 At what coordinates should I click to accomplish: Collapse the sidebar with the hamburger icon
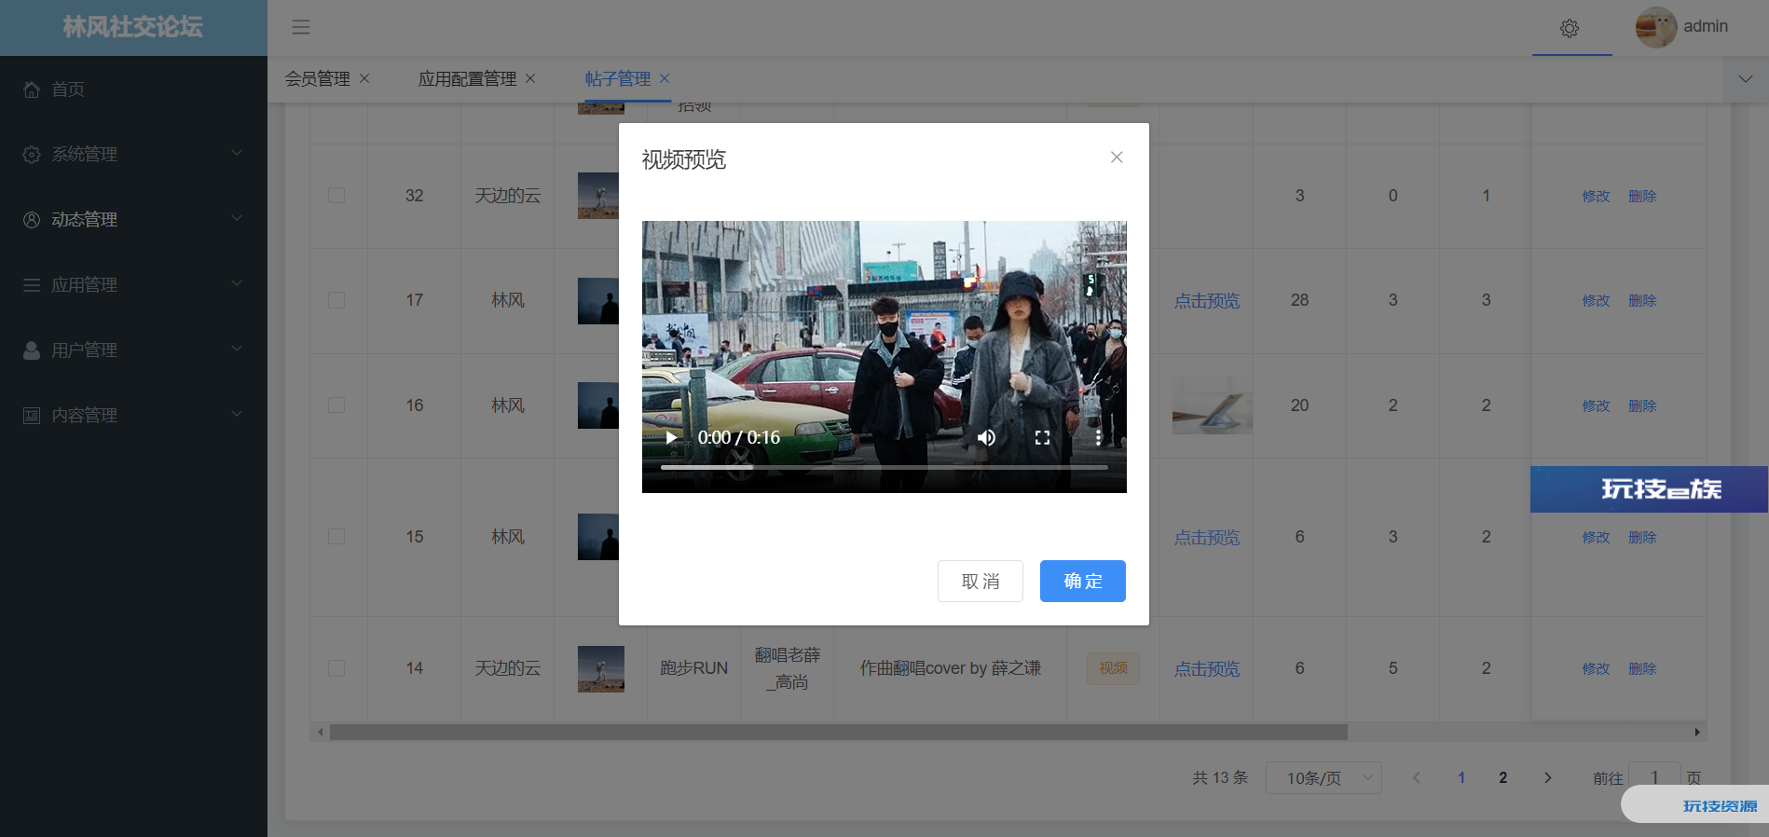300,27
